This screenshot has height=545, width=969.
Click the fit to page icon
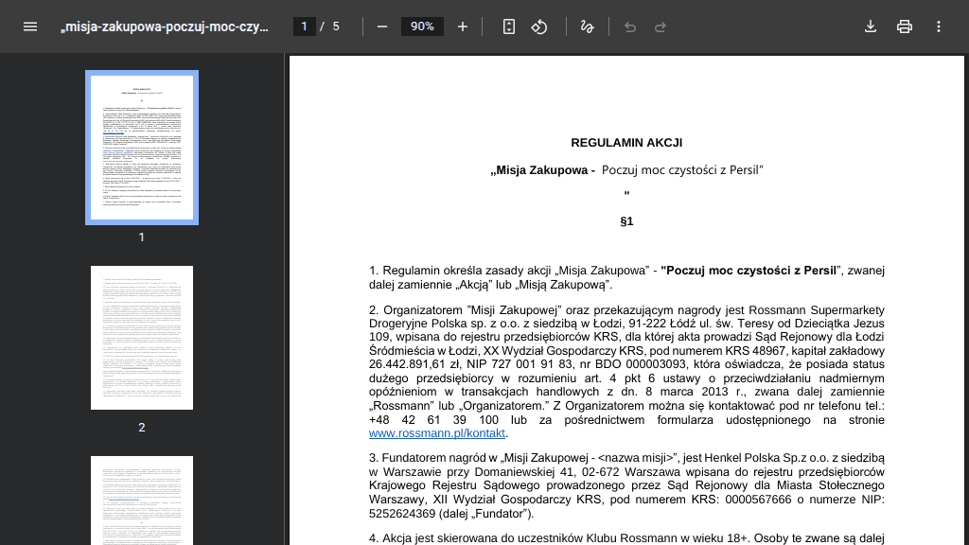coord(508,26)
